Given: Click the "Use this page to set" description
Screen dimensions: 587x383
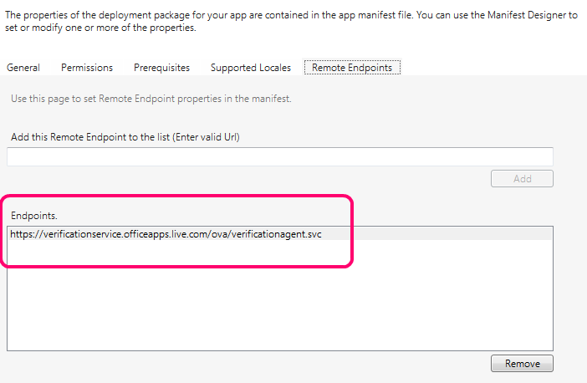Looking at the screenshot, I should pos(151,99).
